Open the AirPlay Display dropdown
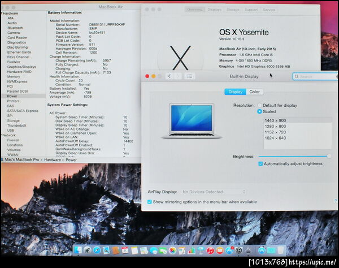Screen dimensions: 339x268 [214, 192]
